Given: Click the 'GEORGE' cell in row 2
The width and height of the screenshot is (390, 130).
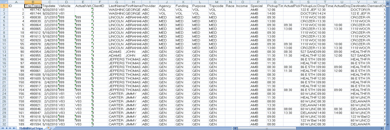Looking at the screenshot, I should (133, 9).
